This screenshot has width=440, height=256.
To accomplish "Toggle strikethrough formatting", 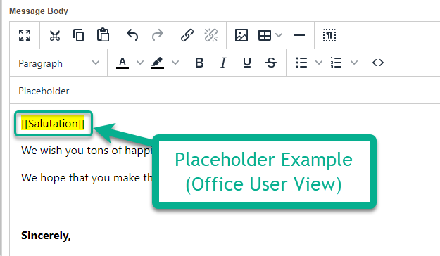I will [x=271, y=63].
